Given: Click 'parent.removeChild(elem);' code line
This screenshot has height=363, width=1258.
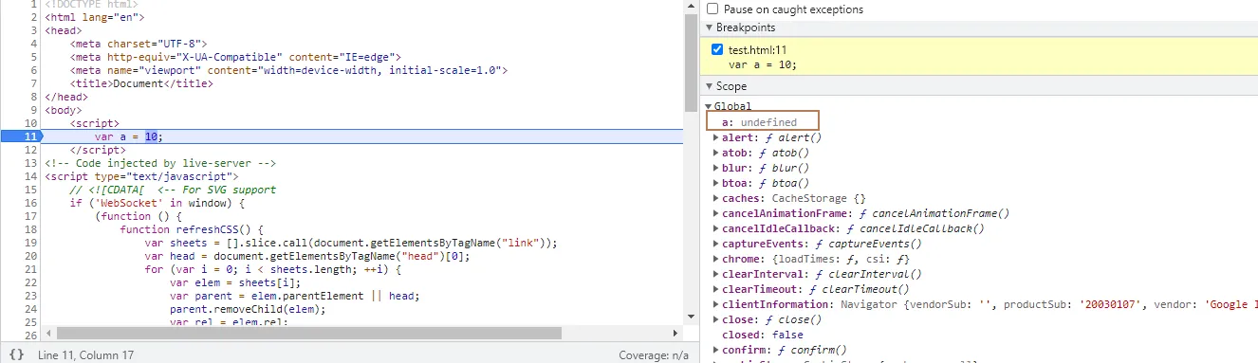Looking at the screenshot, I should coord(248,309).
